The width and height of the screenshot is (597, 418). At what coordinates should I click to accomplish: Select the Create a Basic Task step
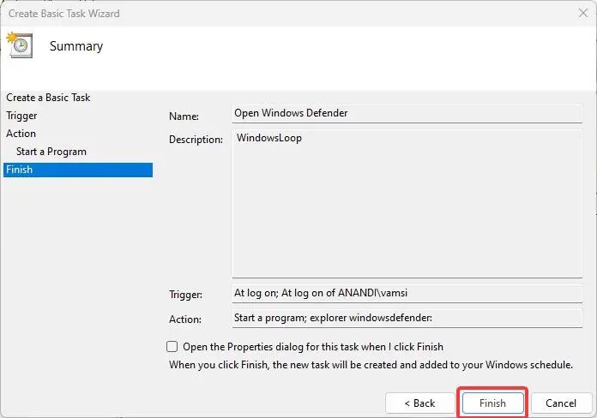pyautogui.click(x=48, y=98)
